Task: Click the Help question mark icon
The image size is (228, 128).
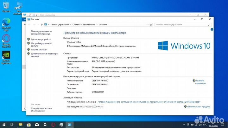Action: point(212,29)
